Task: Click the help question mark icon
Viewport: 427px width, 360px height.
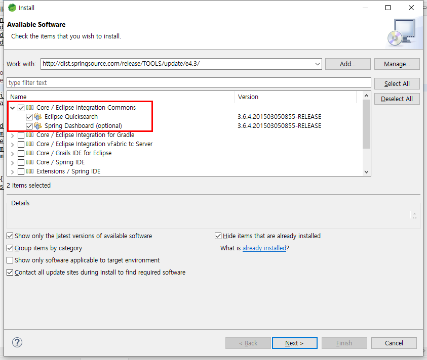Action: click(x=17, y=342)
